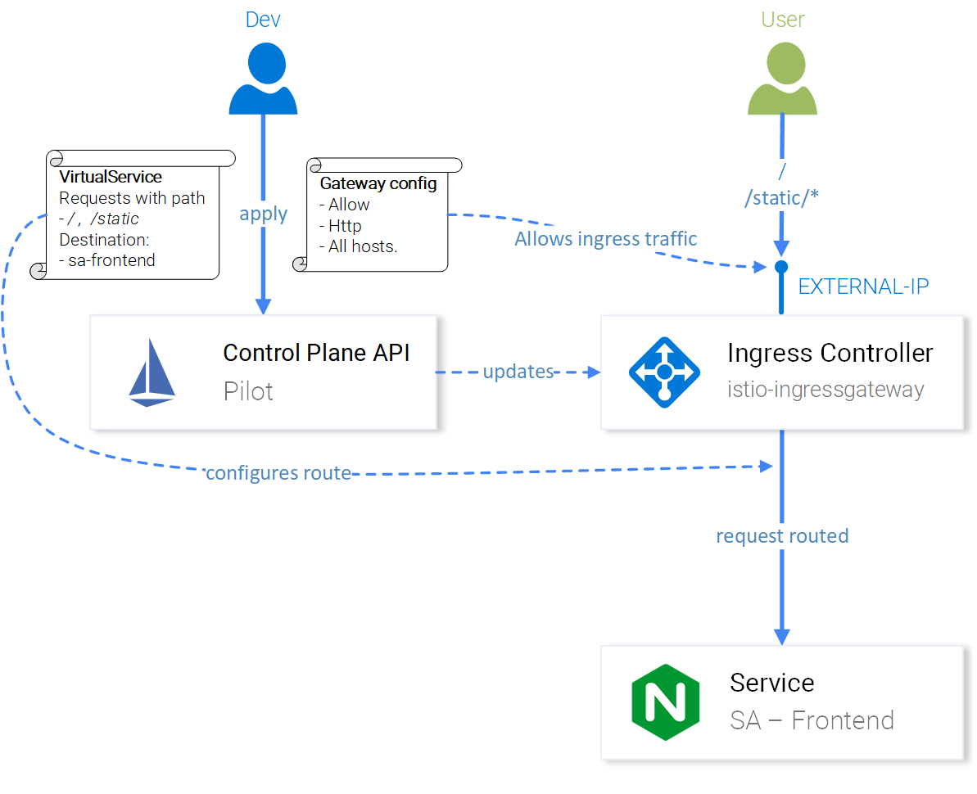977x794 pixels.
Task: Click the '/static/*' path text
Action: coord(781,199)
